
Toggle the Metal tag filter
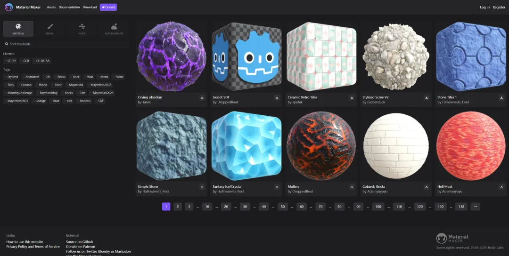(103, 77)
